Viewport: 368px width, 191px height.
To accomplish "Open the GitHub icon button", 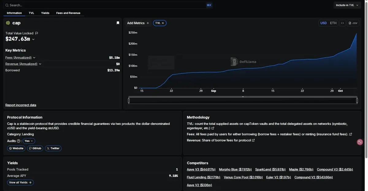I will 35,148.
